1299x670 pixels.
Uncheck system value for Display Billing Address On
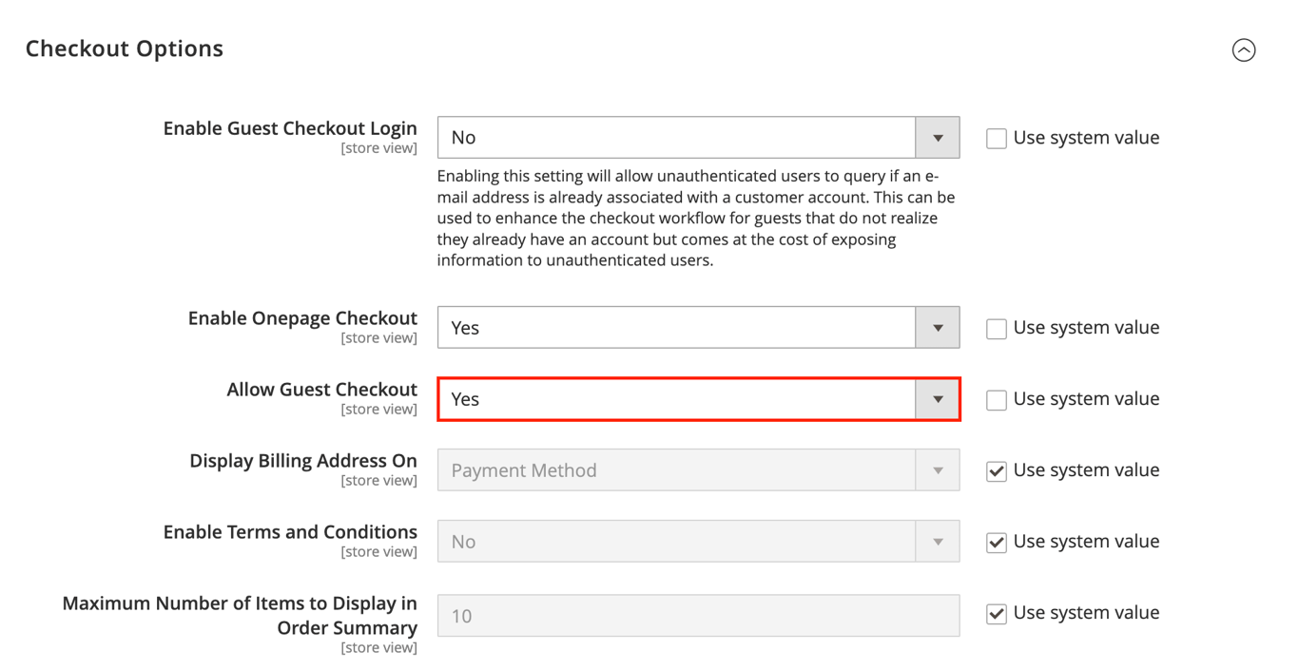pyautogui.click(x=996, y=470)
